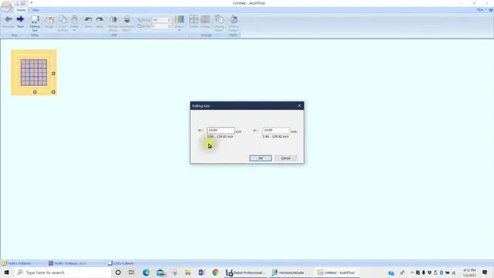Click the Copy & Paste ribbon icon

[x=63, y=23]
